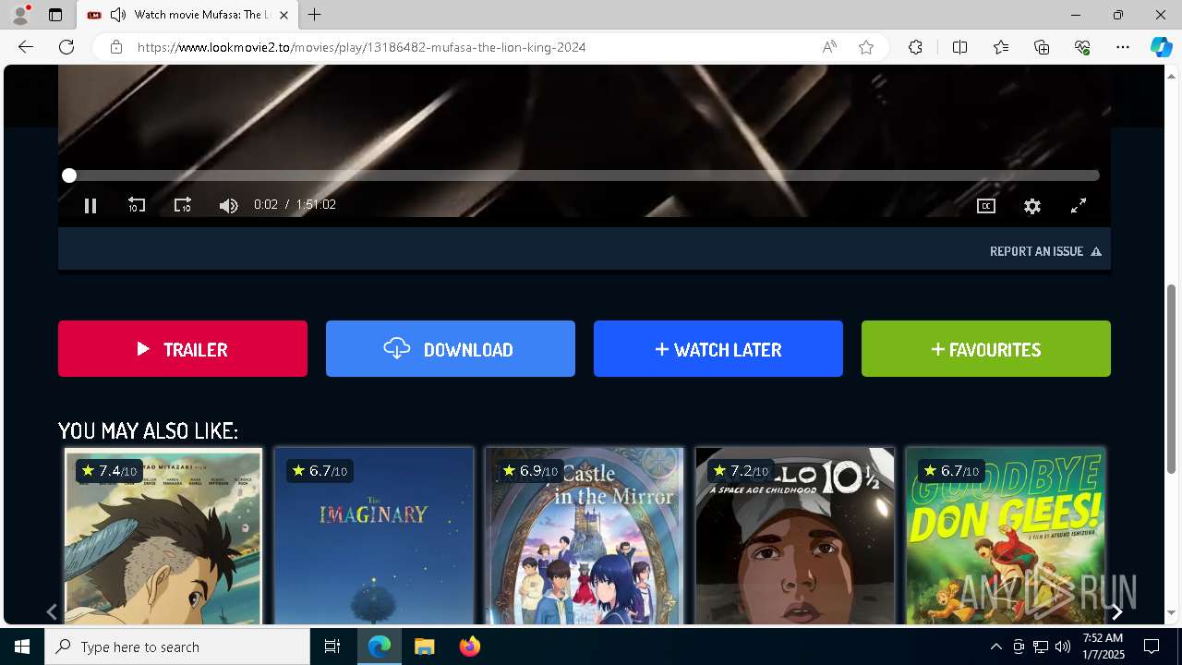
Task: Show next recommended movies with right arrow
Action: [1116, 611]
